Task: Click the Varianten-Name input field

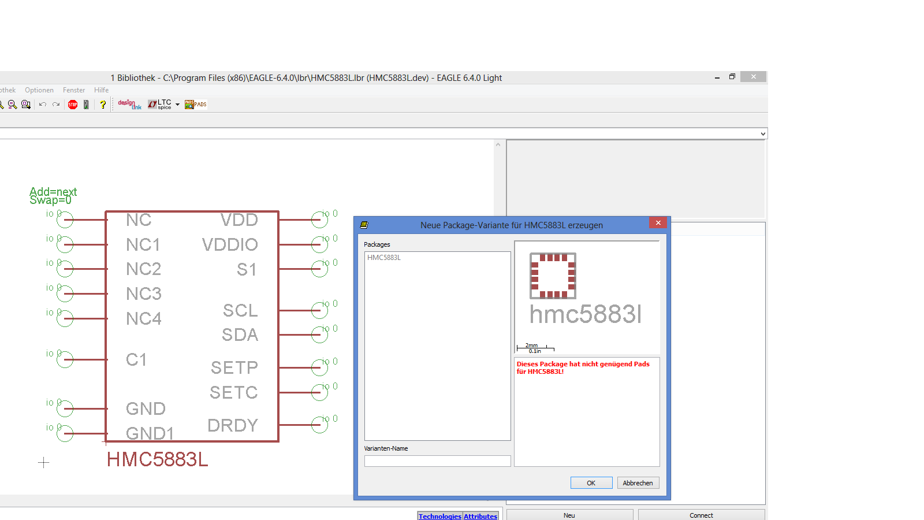Action: 437,461
